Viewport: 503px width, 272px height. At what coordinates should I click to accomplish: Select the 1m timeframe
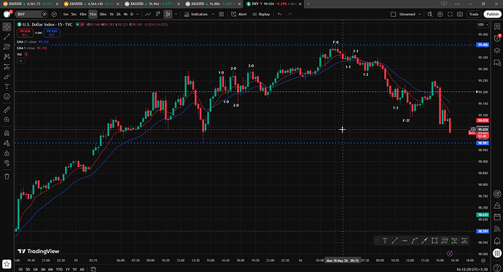66,14
